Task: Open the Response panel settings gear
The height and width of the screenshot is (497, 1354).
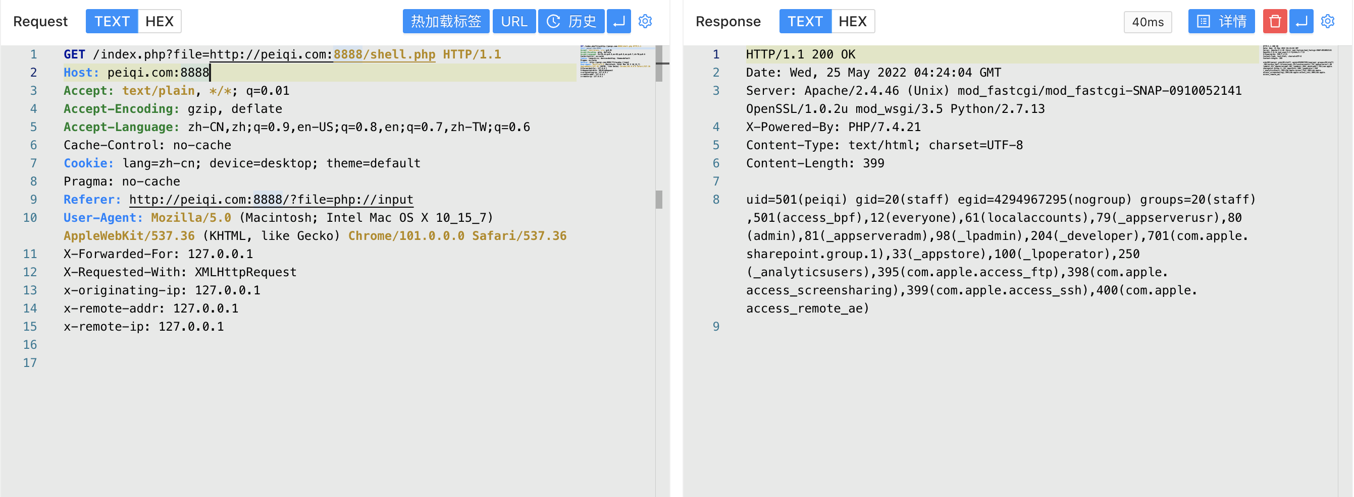Action: (x=1328, y=21)
